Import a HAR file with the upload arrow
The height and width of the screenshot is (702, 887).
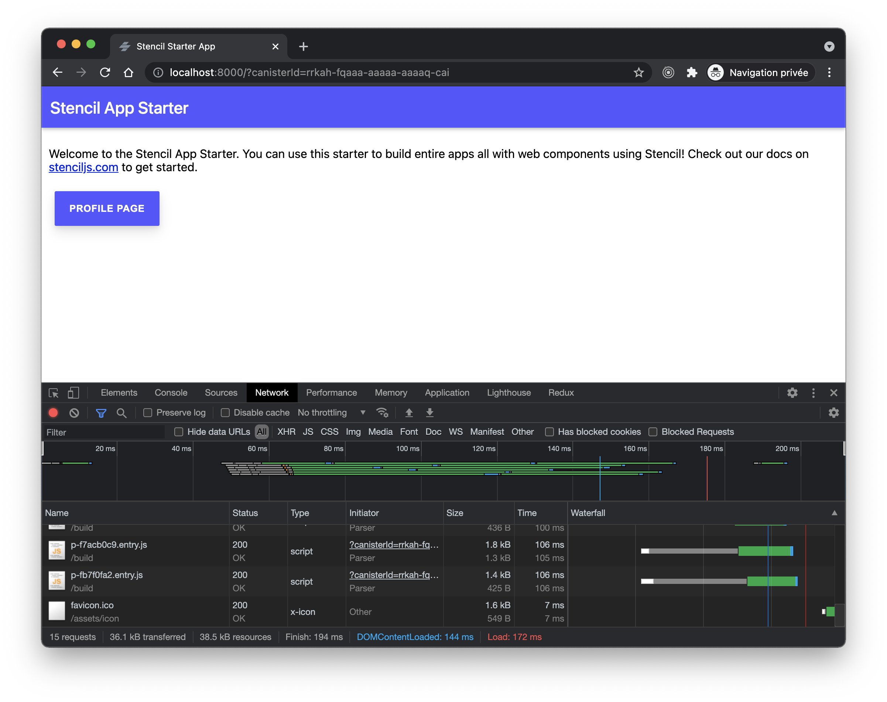pos(409,413)
